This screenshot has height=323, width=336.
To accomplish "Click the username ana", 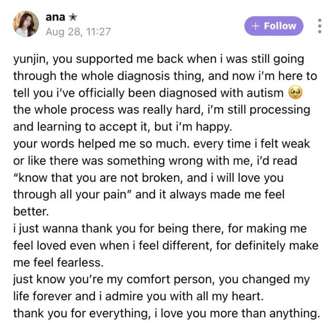I will pos(56,17).
